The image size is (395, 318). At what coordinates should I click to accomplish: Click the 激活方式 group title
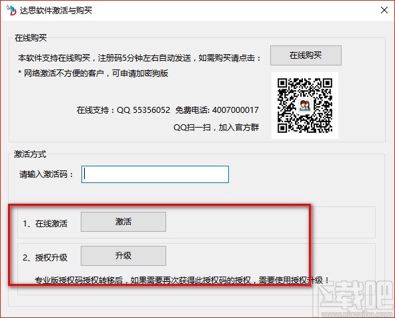(x=30, y=154)
